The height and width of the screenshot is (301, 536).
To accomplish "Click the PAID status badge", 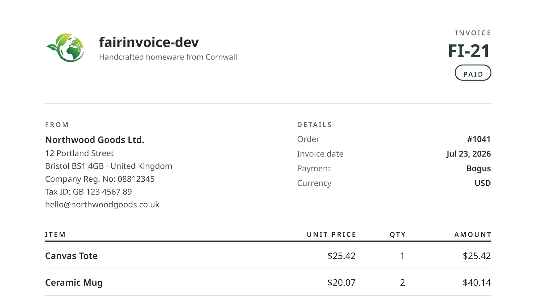I will tap(473, 73).
